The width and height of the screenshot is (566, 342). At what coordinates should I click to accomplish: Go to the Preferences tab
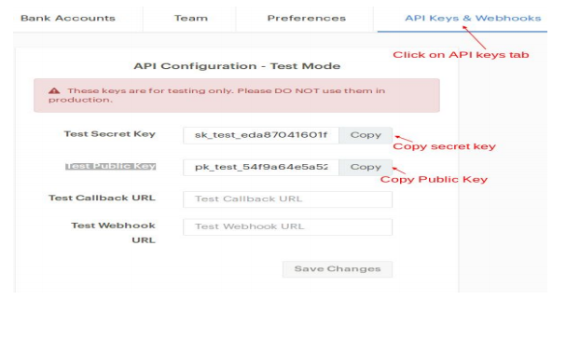click(307, 18)
